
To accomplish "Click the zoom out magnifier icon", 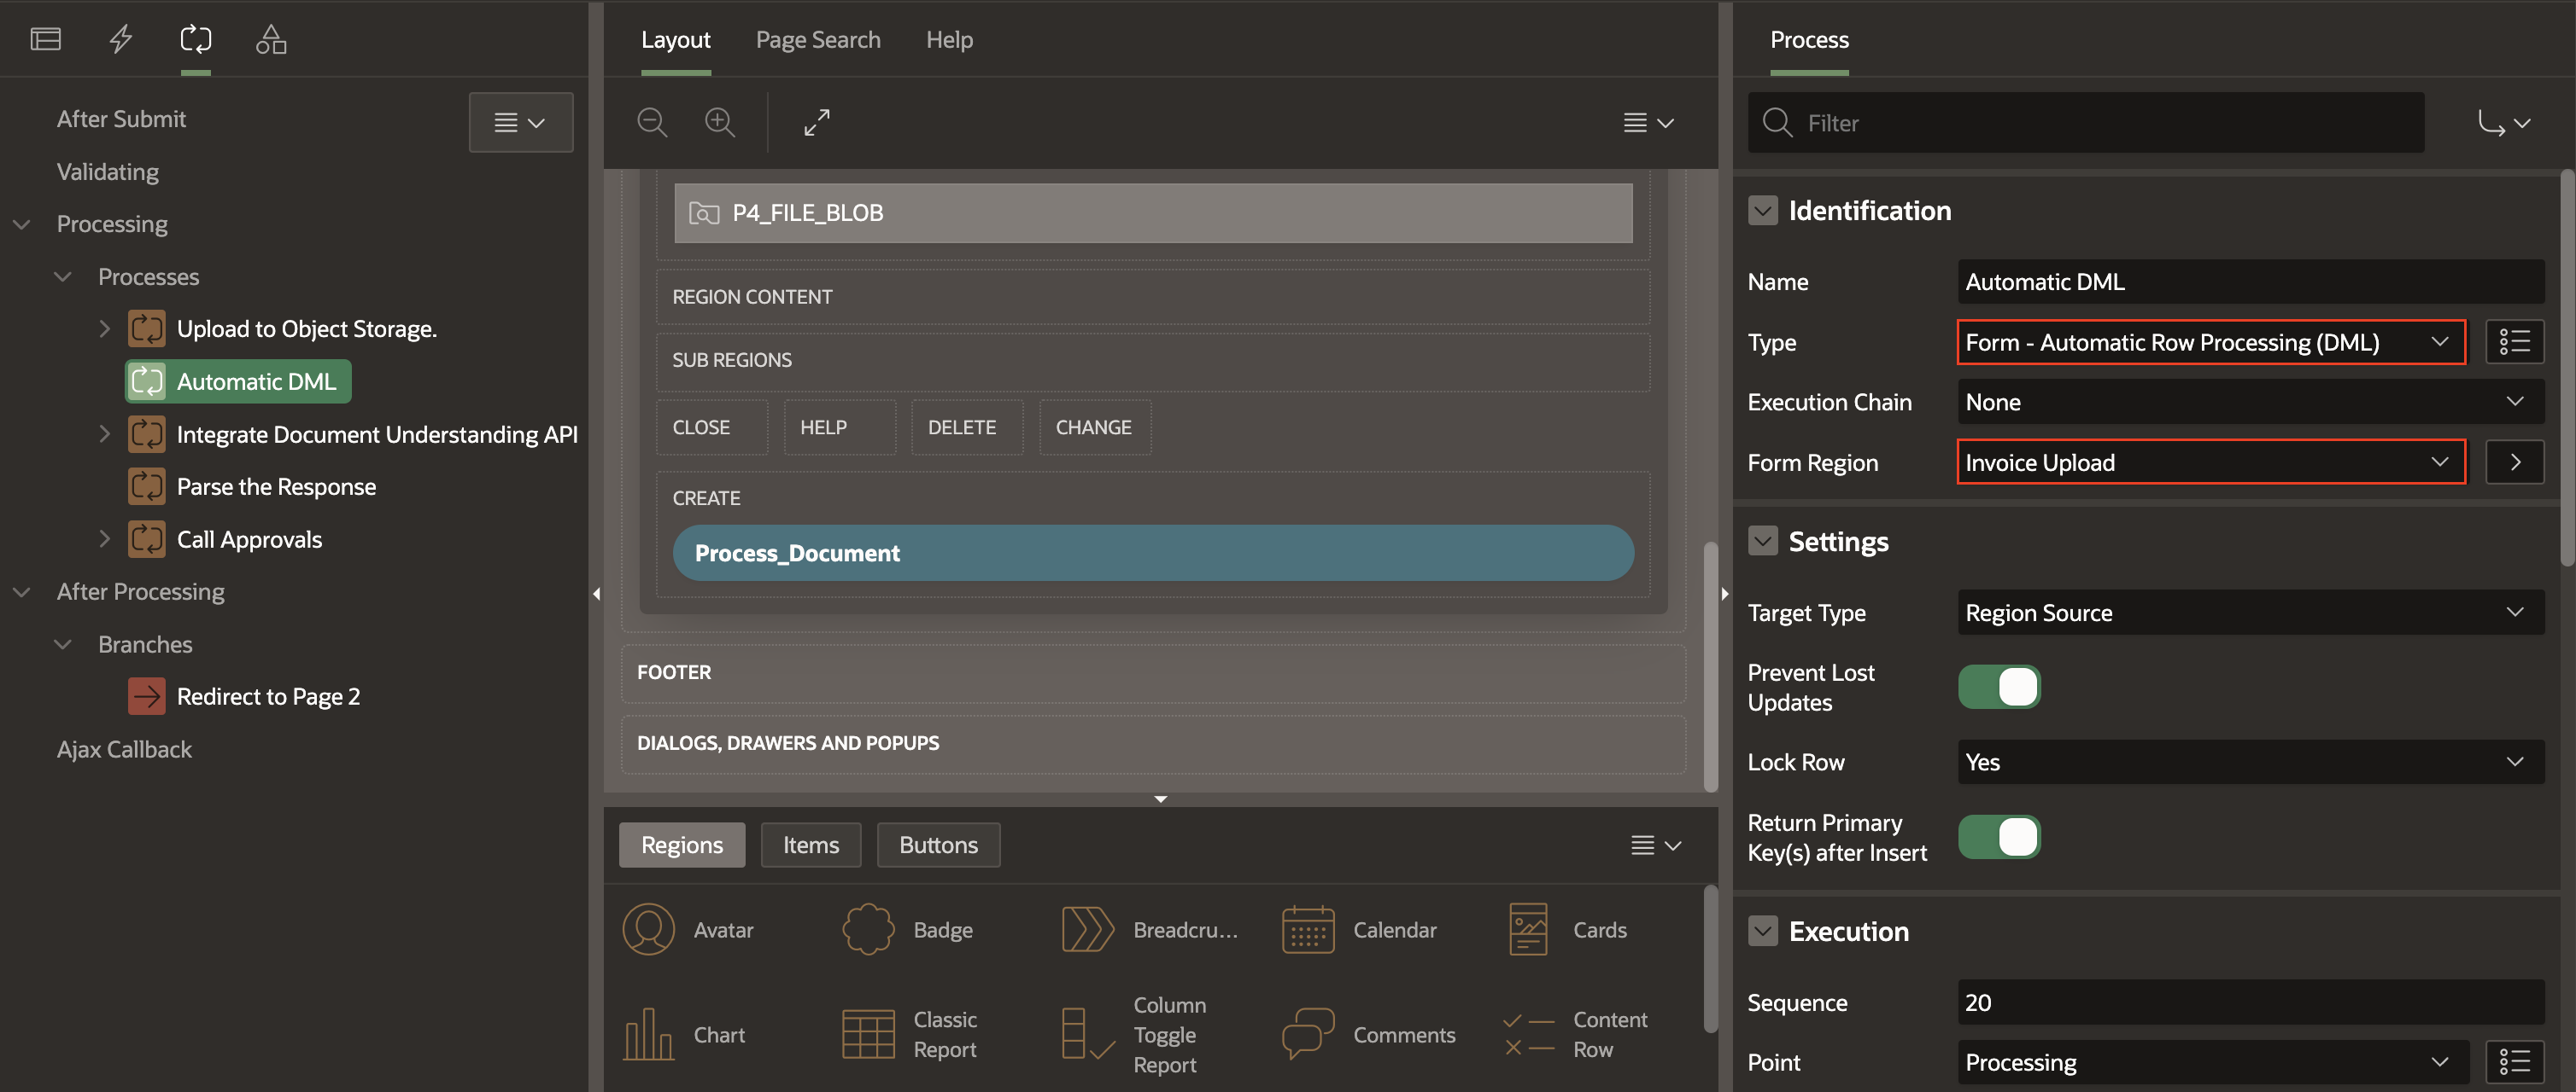I will coord(652,122).
